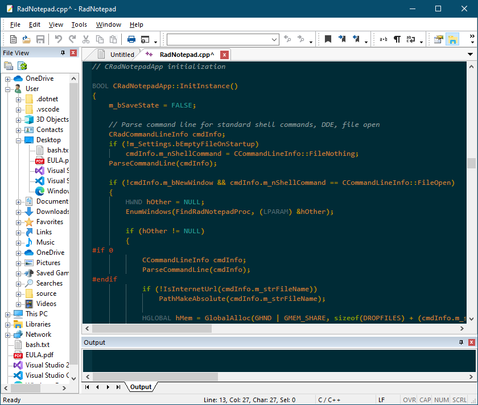This screenshot has height=405, width=478.
Task: Click the refresh icon in File View
Action: [22, 65]
